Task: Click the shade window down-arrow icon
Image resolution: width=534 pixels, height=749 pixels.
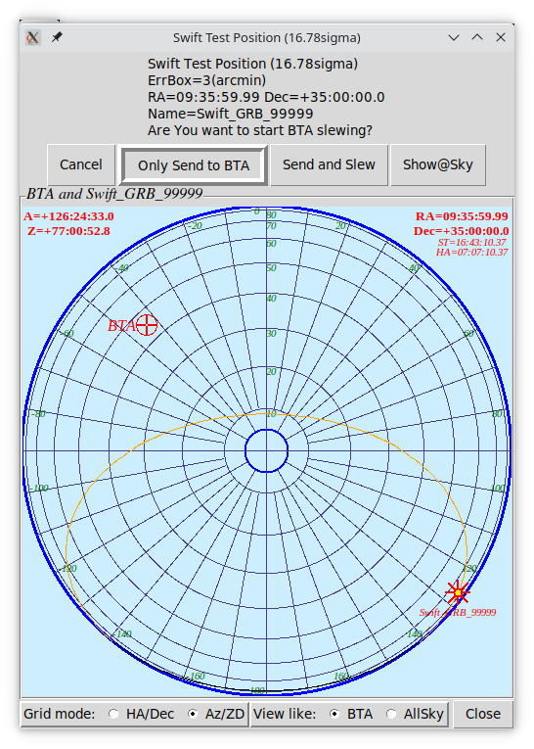Action: (x=454, y=37)
